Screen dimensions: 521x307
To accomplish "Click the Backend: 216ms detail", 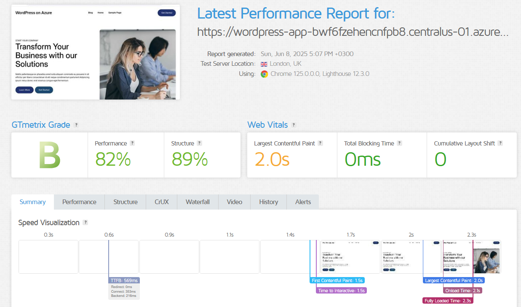I will click(x=124, y=296).
